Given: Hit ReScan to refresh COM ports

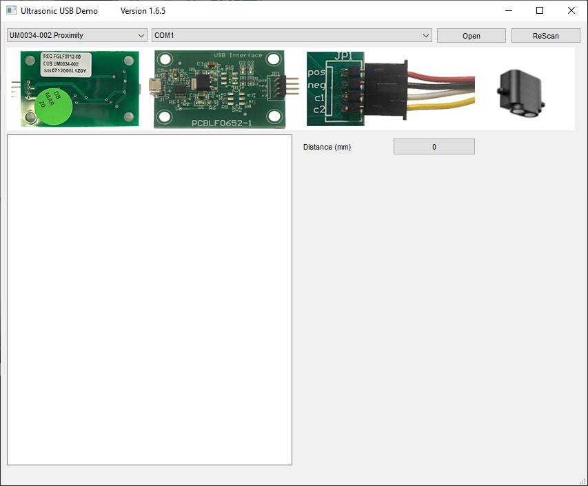Looking at the screenshot, I should [545, 36].
